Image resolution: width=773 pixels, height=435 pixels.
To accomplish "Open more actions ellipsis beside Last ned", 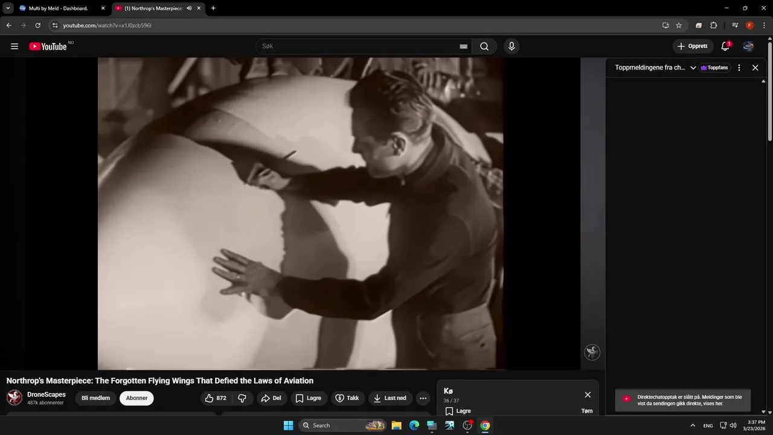I will coord(423,398).
